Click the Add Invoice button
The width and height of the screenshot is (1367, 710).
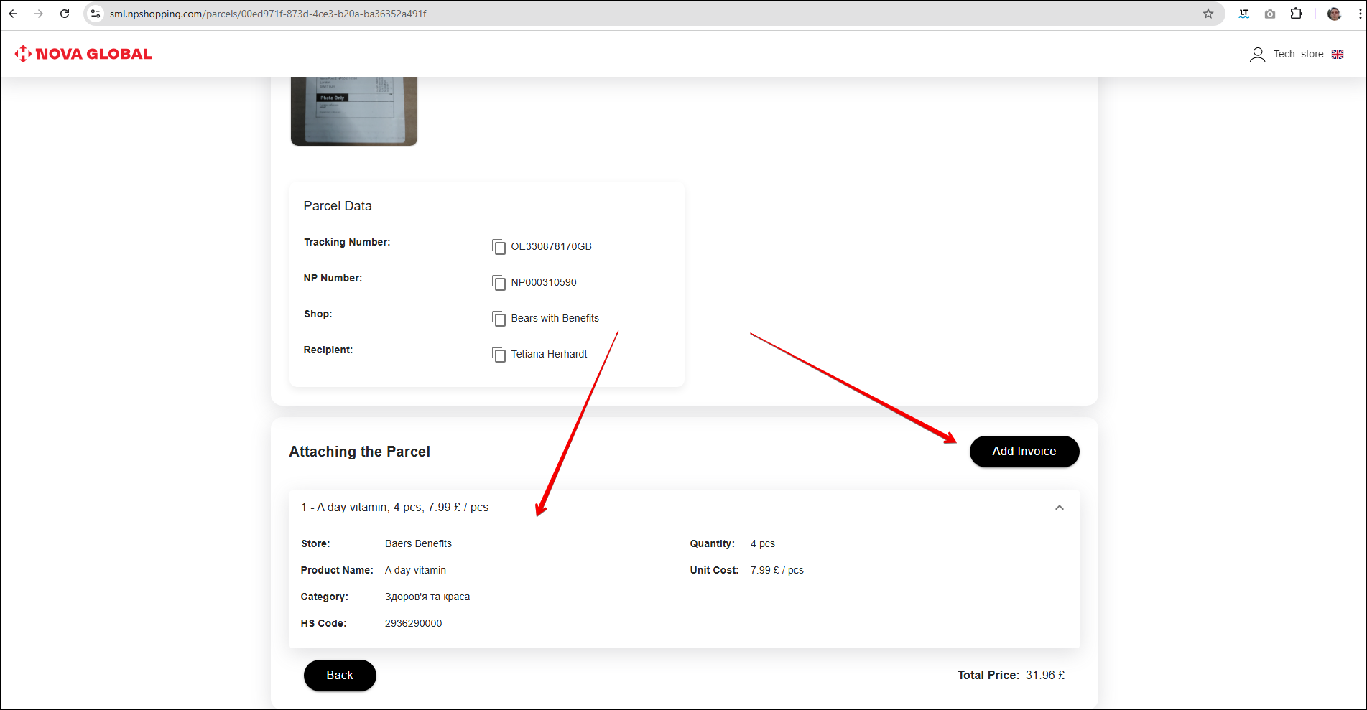(x=1024, y=452)
